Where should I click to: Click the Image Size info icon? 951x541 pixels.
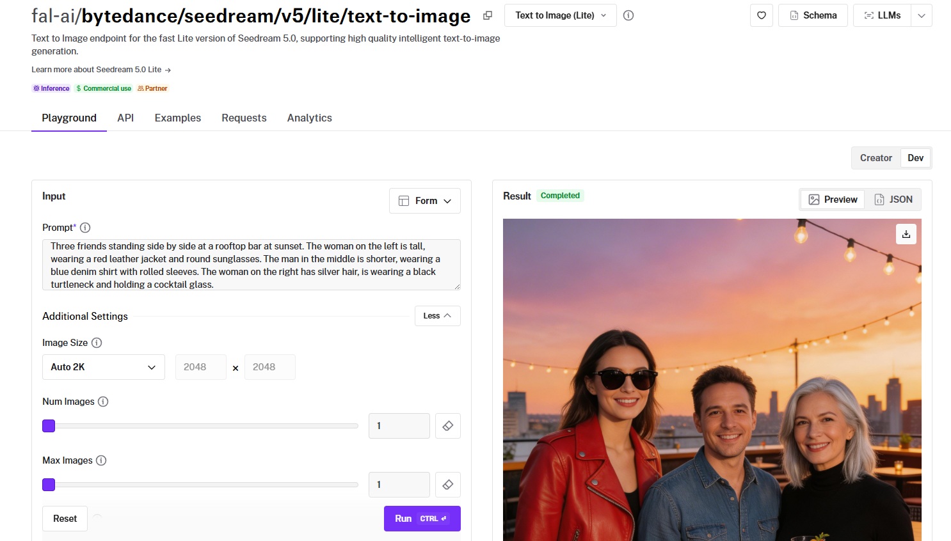97,343
